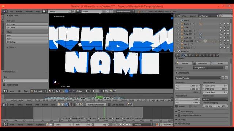
Task: Click the End Frame 599 field
Action: [x=215, y=89]
